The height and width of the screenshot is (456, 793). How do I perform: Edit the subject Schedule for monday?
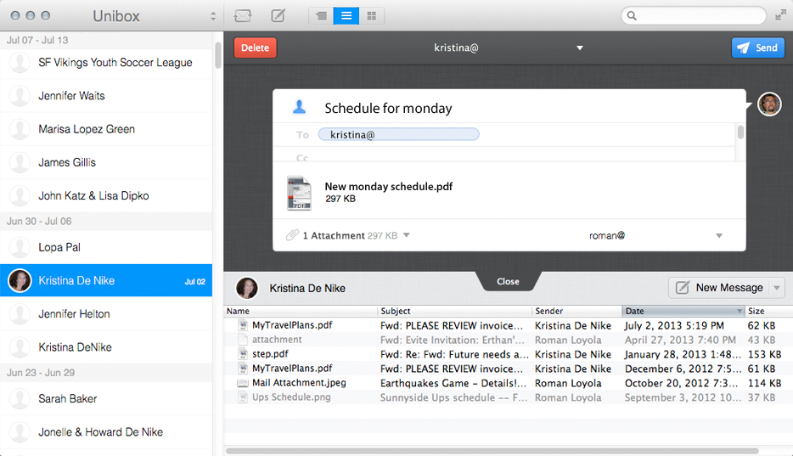point(388,108)
